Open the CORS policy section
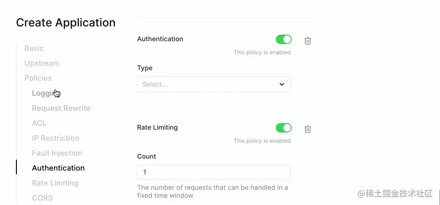The height and width of the screenshot is (205, 440). (x=42, y=198)
